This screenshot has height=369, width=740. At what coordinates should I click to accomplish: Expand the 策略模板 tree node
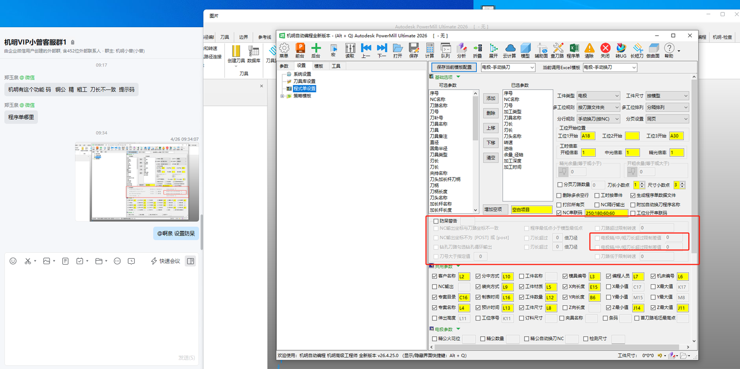(x=282, y=96)
